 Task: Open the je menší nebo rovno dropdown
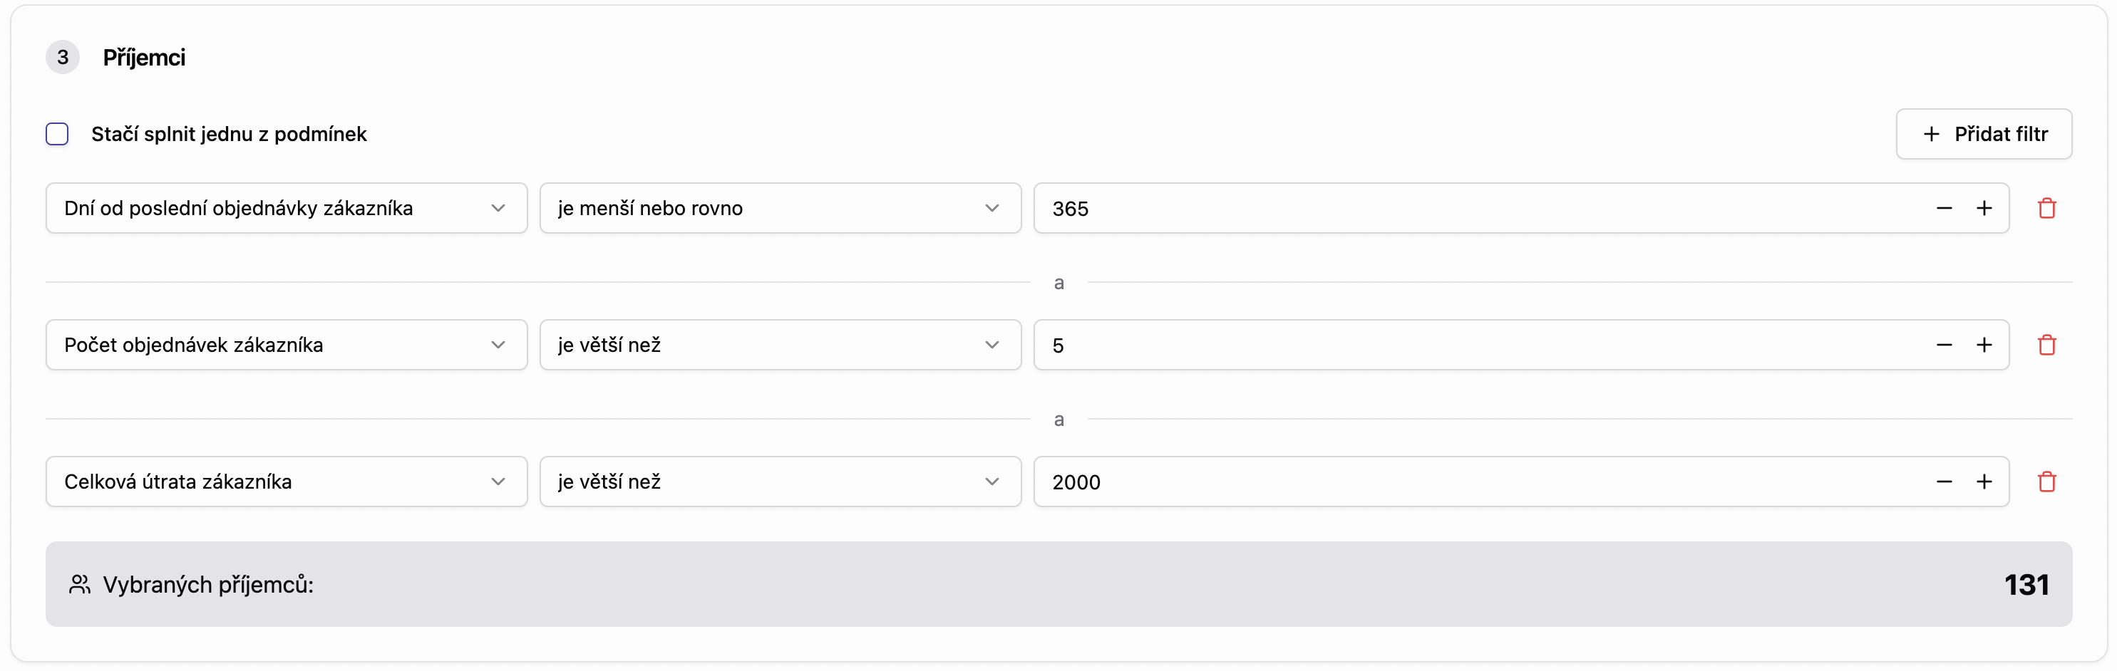click(x=779, y=209)
